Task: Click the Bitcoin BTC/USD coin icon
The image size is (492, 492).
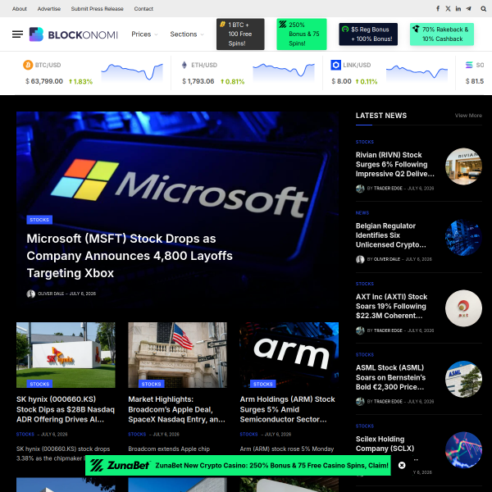Action: [28, 65]
